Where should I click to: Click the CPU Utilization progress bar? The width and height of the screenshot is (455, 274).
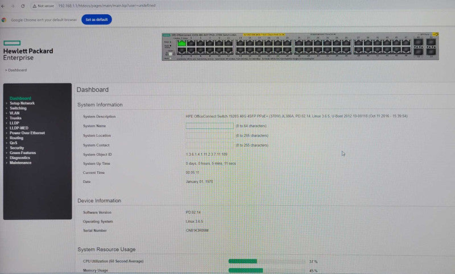click(x=267, y=261)
